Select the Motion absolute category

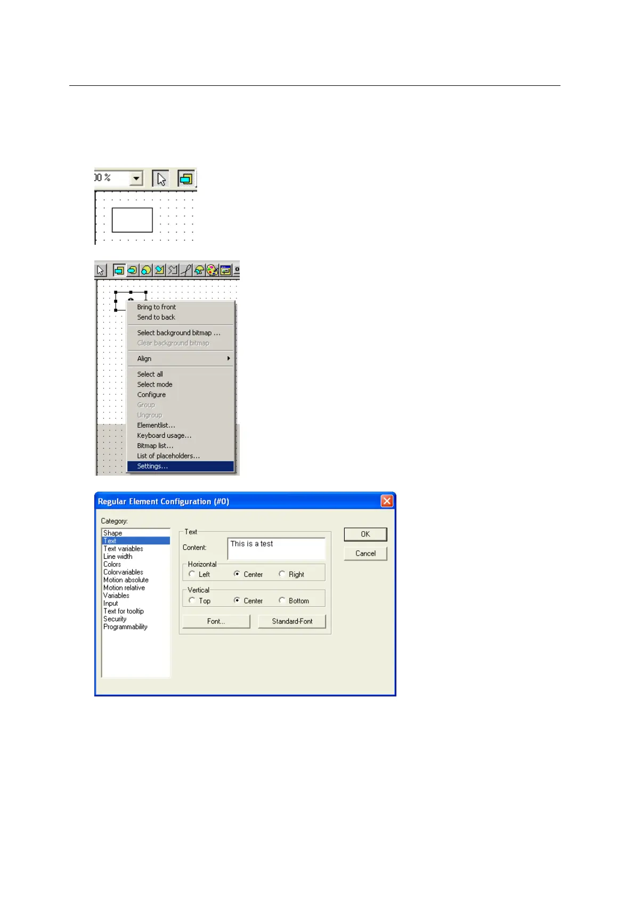[136, 580]
